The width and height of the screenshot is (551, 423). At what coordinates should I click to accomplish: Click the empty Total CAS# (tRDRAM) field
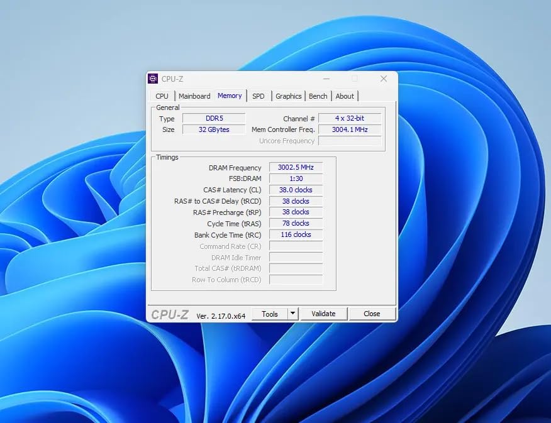296,268
